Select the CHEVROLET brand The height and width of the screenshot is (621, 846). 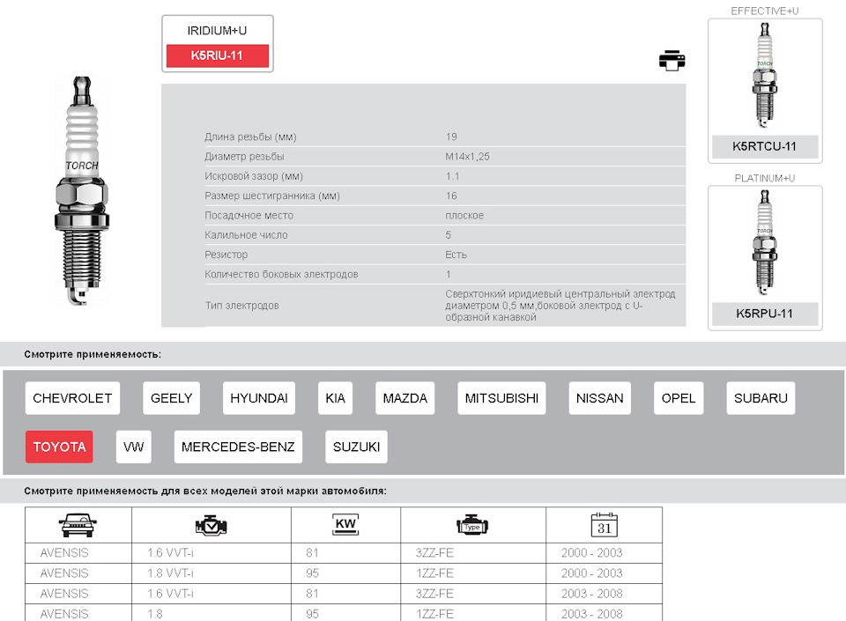coord(72,398)
